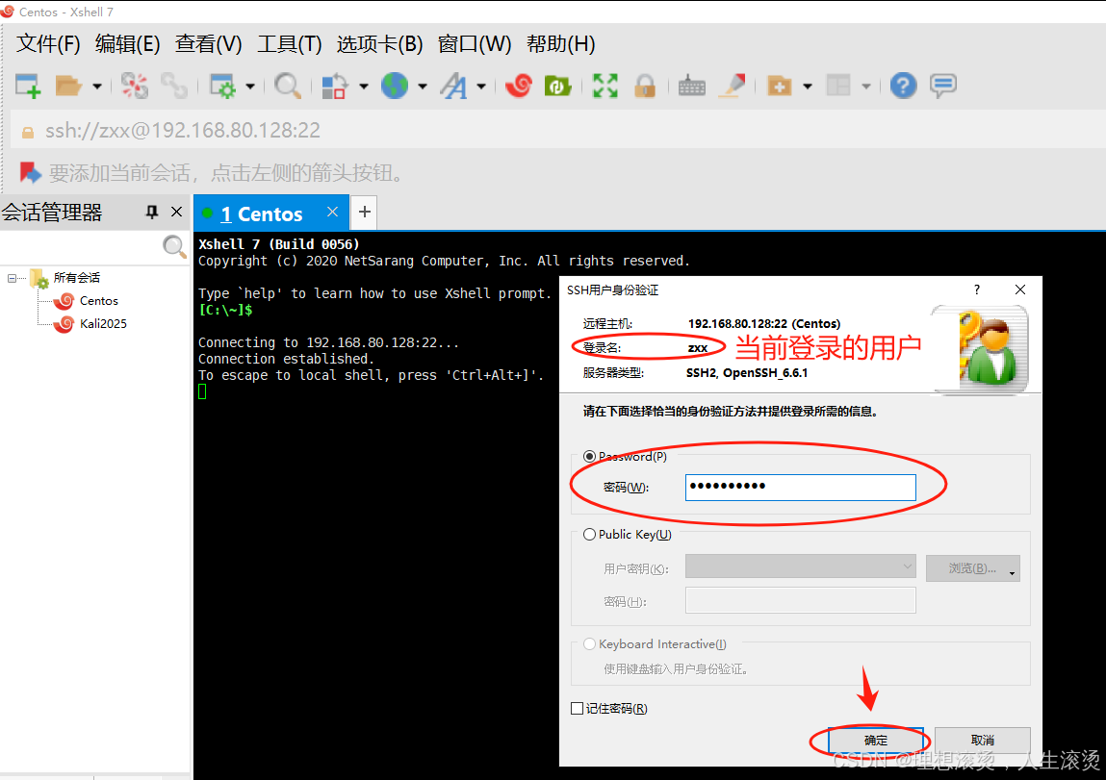Click the red bookmark flag add-session icon

[x=31, y=172]
